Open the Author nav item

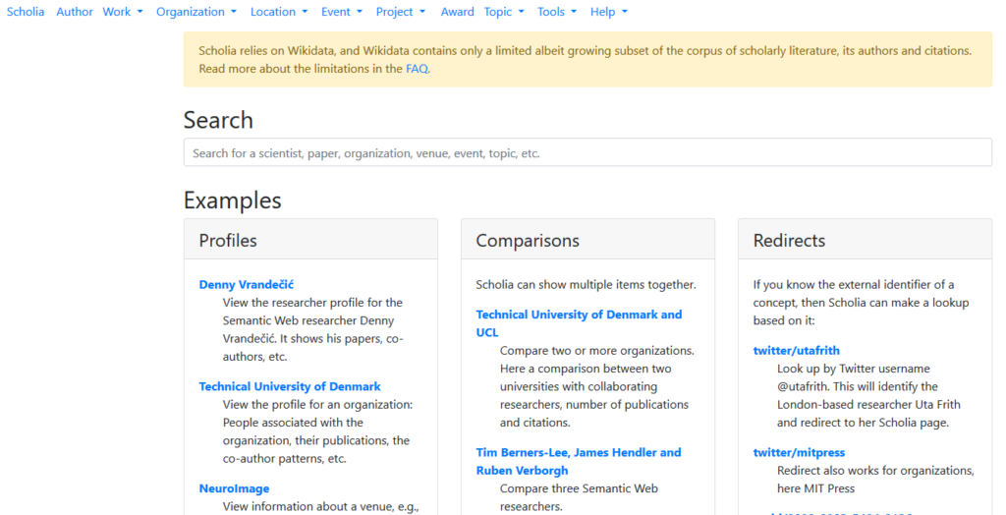75,12
